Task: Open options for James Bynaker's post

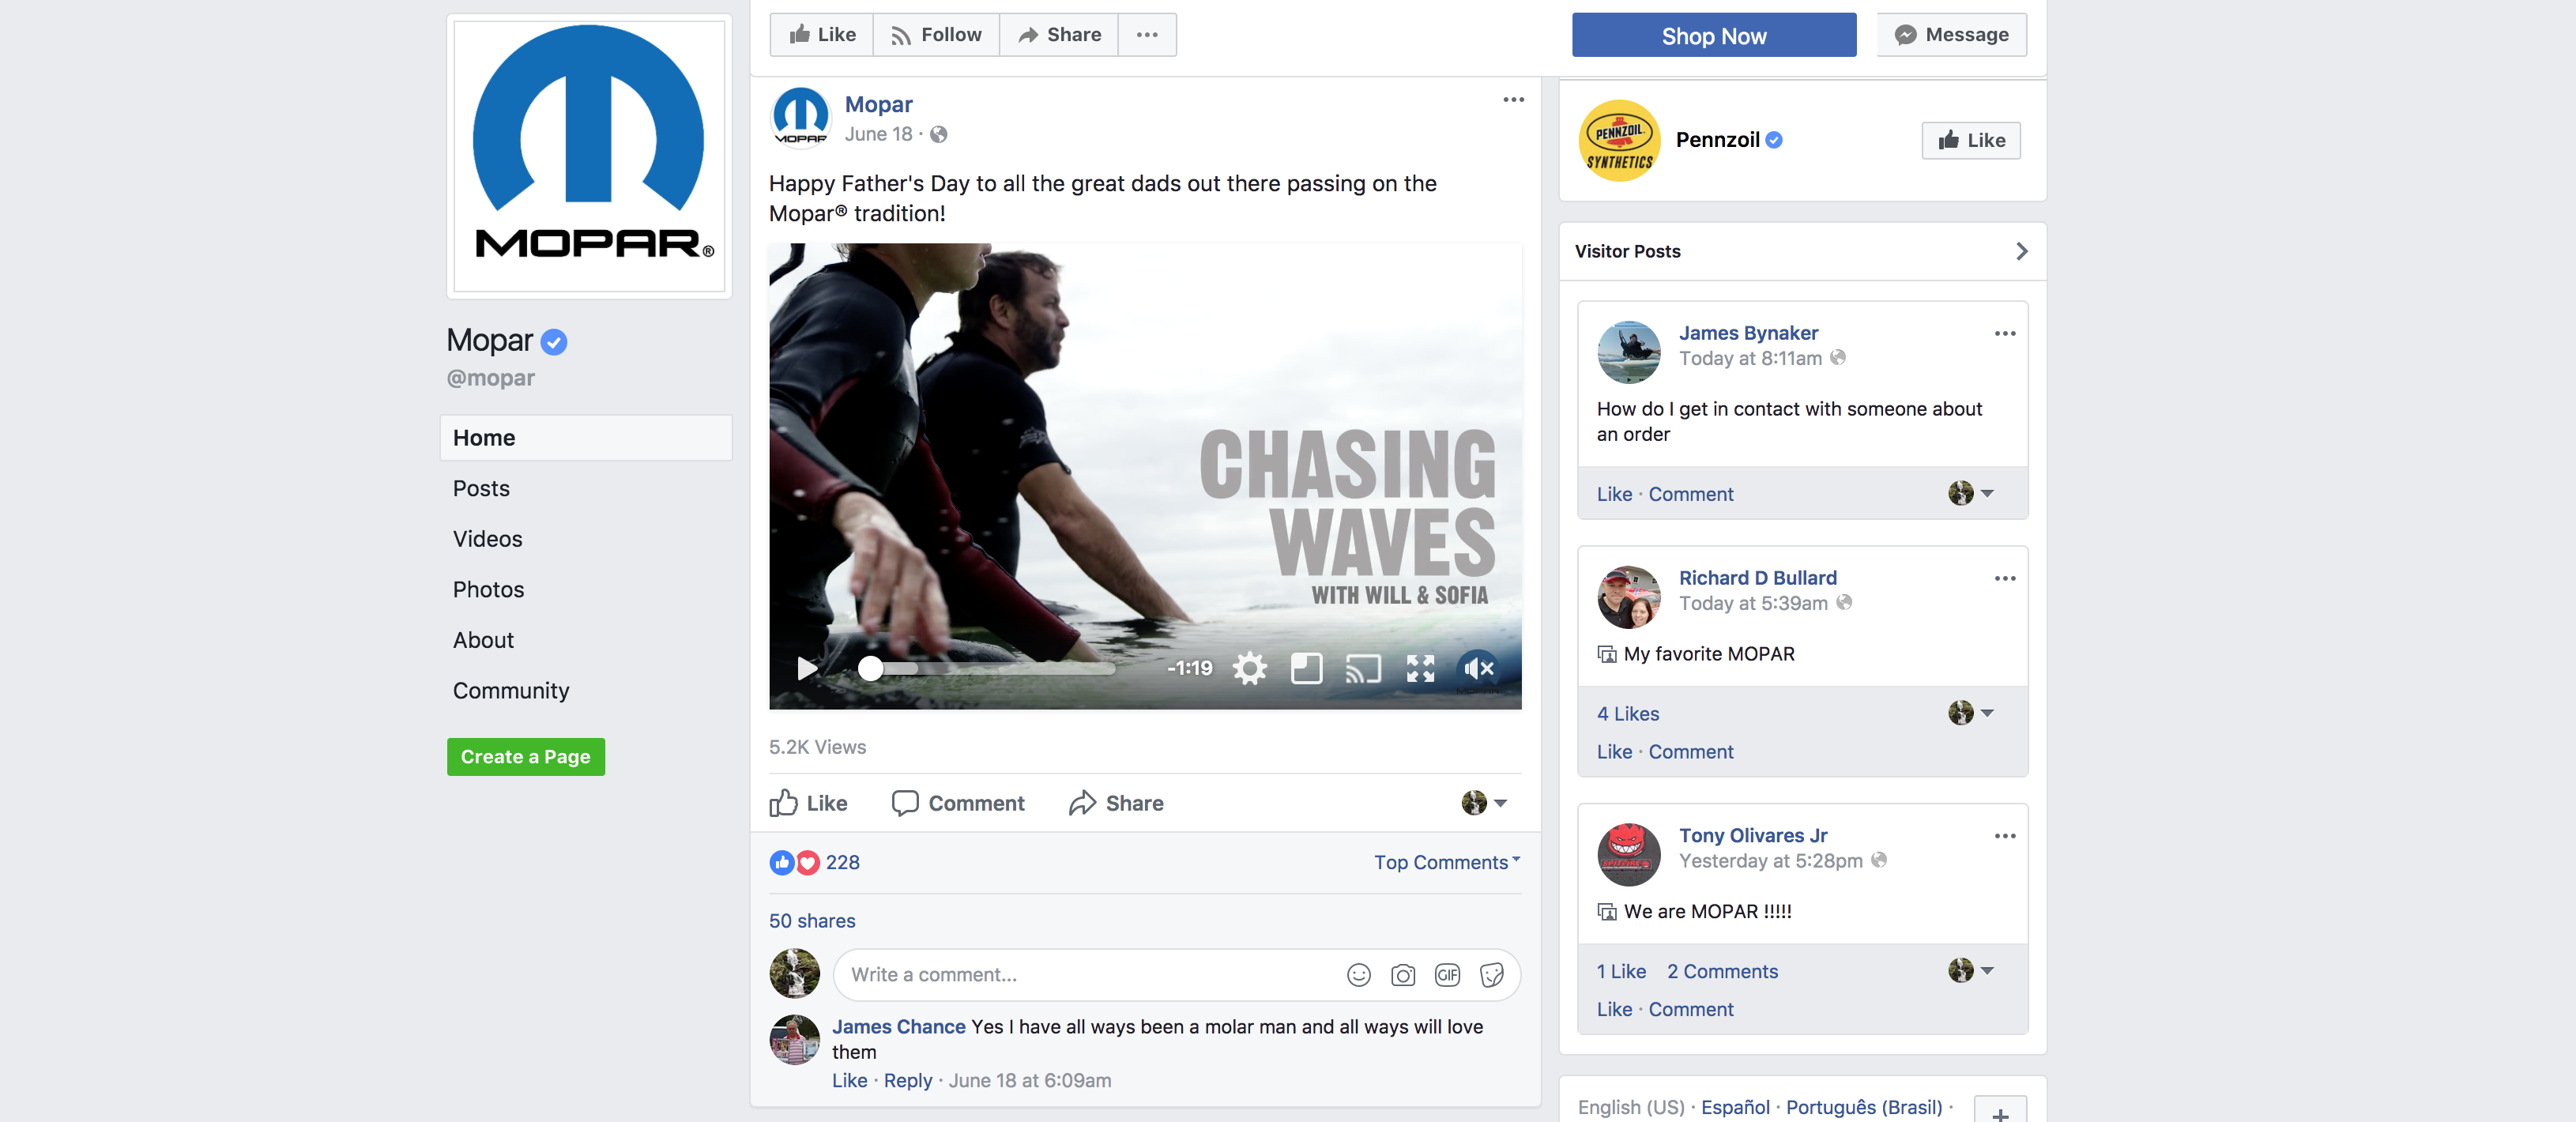Action: click(x=2004, y=334)
